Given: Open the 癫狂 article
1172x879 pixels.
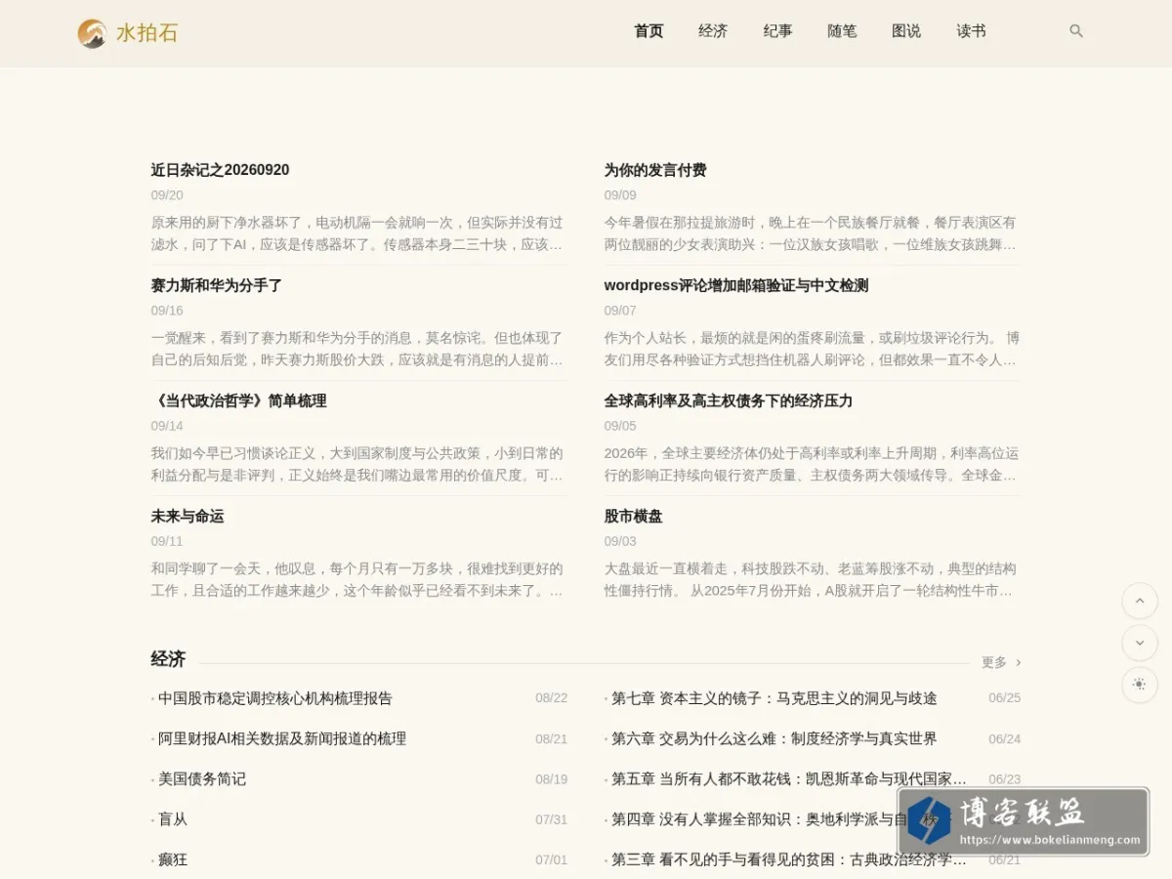Looking at the screenshot, I should 173,859.
